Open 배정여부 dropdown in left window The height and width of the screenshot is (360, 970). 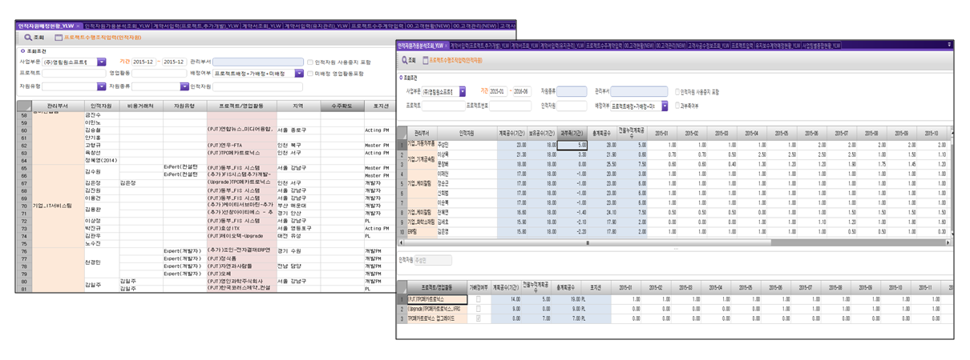point(300,73)
